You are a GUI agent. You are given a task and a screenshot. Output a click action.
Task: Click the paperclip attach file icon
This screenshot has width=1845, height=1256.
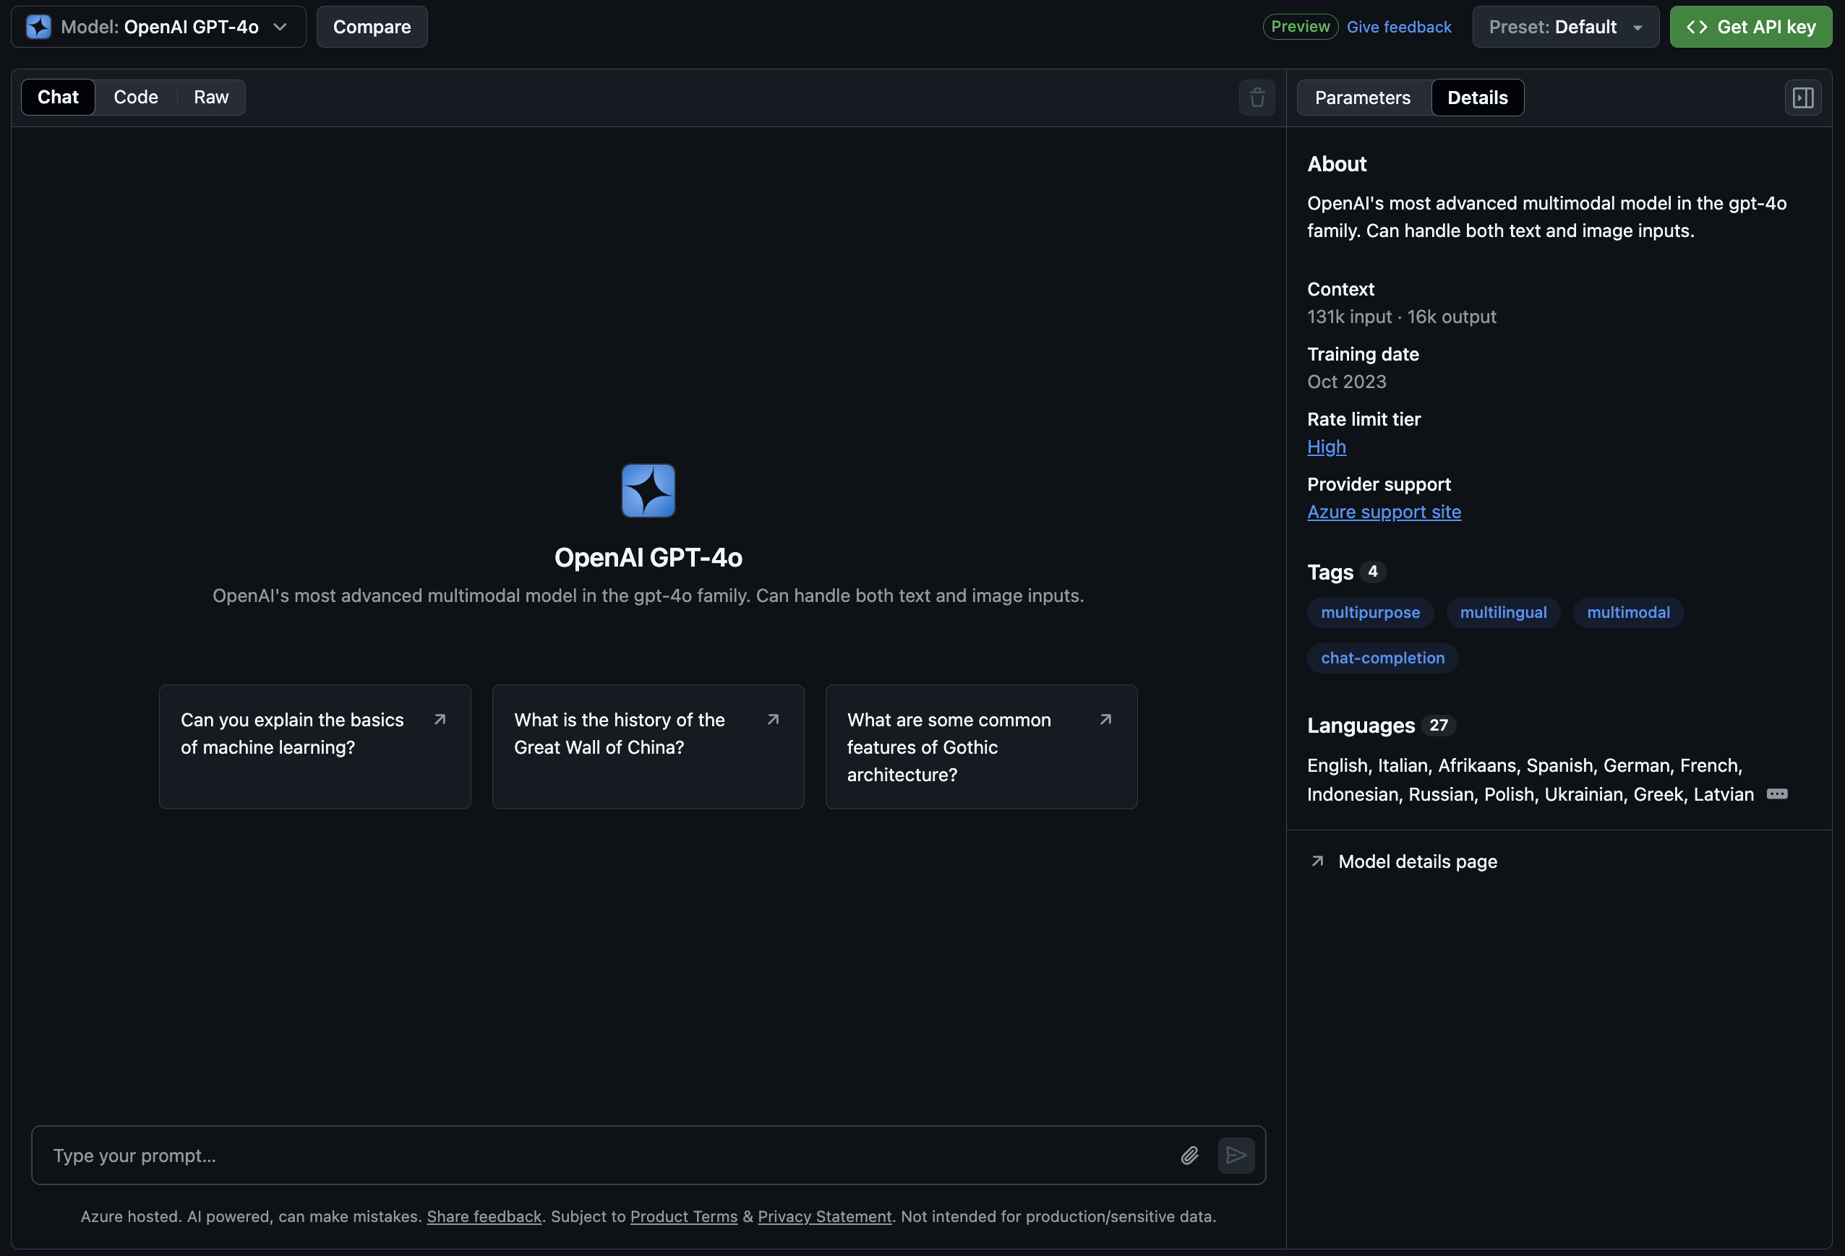coord(1189,1156)
